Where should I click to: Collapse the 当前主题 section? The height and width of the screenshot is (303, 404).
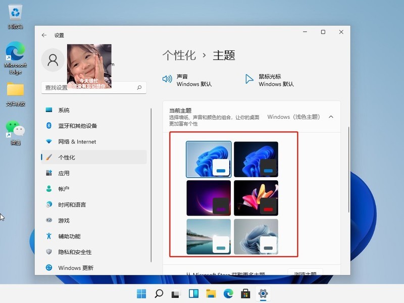(331, 116)
